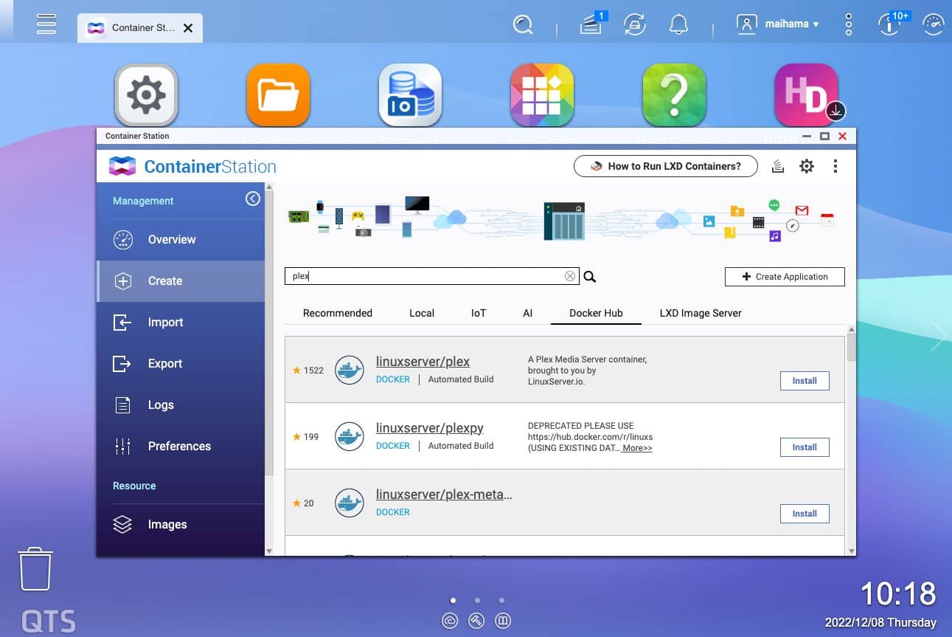Image resolution: width=952 pixels, height=637 pixels.
Task: Install linuxserver/plex image
Action: click(x=805, y=381)
